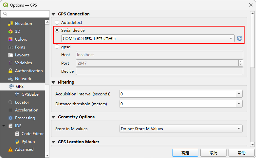Viewport: 256px width, 158px height.
Task: Select the Serial device radio button
Action: (x=57, y=30)
